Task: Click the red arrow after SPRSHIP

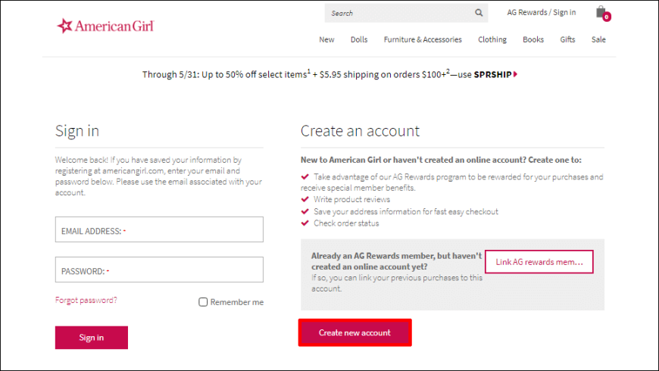Action: [x=515, y=74]
